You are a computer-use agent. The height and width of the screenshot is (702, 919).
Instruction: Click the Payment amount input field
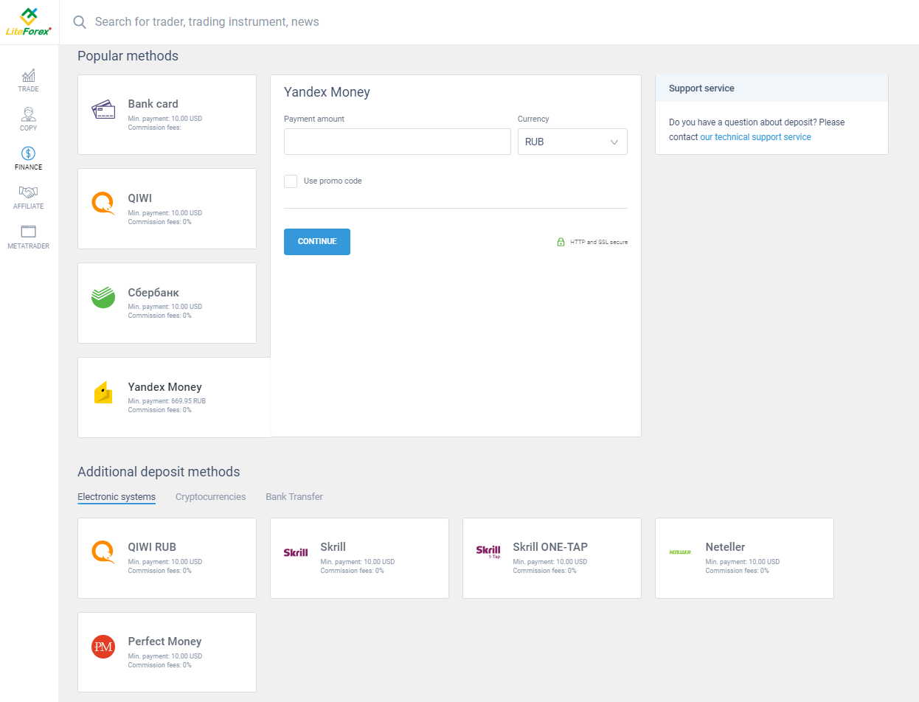[x=397, y=142]
